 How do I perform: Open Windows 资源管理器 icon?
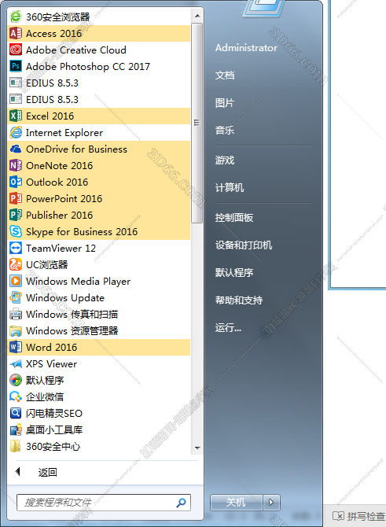pos(16,330)
